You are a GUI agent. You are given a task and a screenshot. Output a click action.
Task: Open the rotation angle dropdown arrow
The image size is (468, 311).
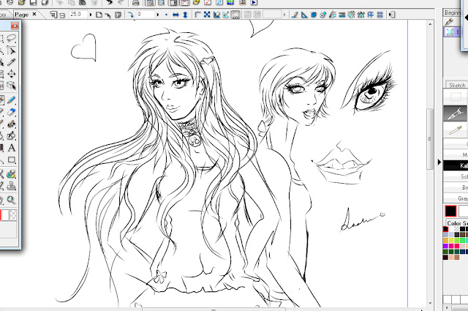pos(158,15)
